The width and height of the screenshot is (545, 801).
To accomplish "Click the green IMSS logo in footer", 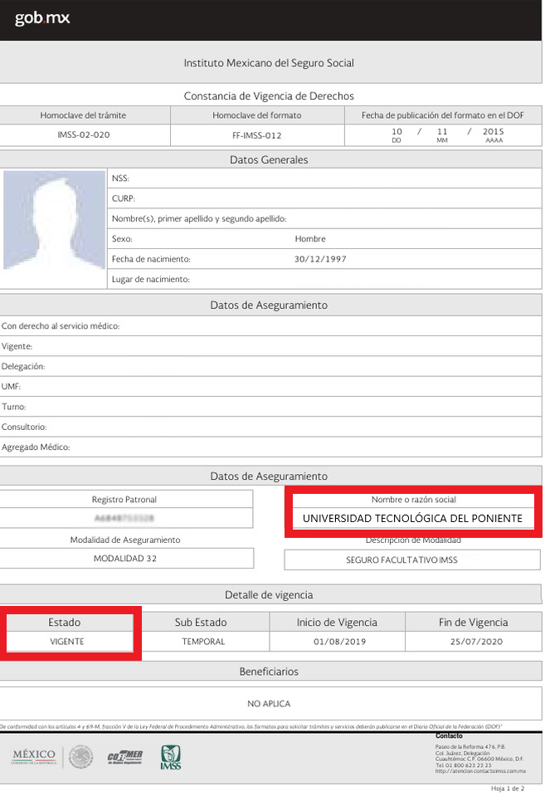I will tap(170, 756).
